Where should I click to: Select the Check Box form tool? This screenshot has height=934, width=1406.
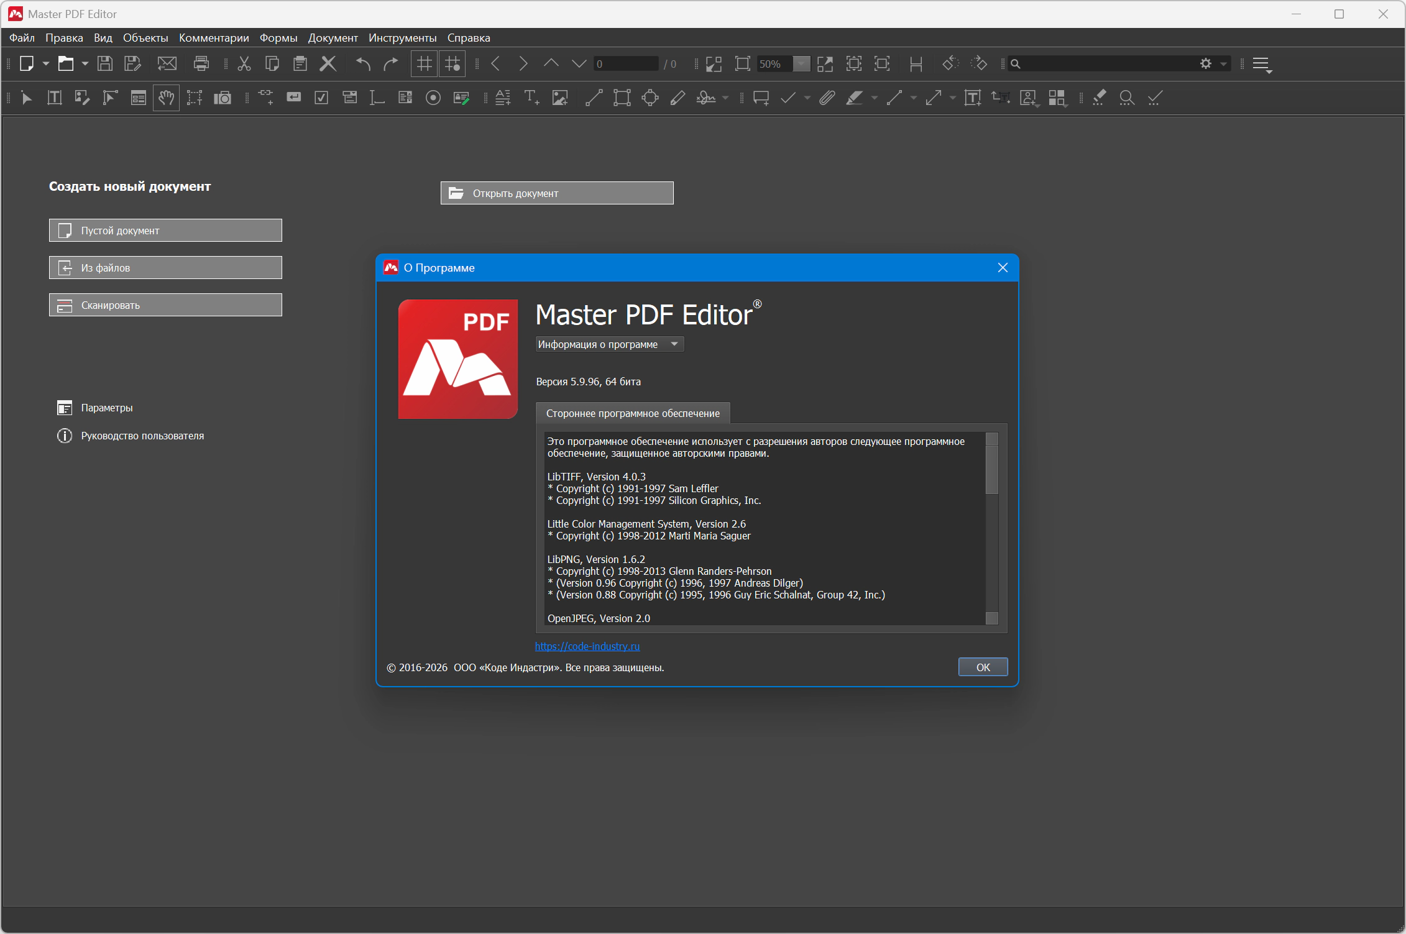(x=321, y=98)
